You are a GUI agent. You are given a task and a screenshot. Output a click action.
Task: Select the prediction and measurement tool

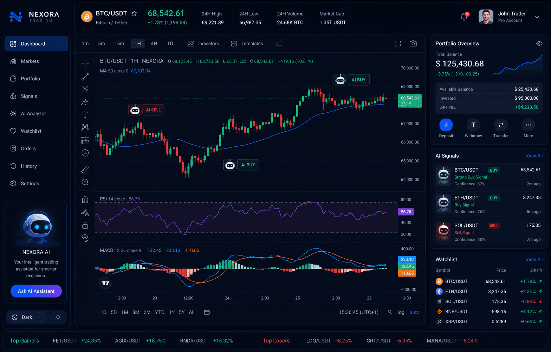pyautogui.click(x=85, y=140)
